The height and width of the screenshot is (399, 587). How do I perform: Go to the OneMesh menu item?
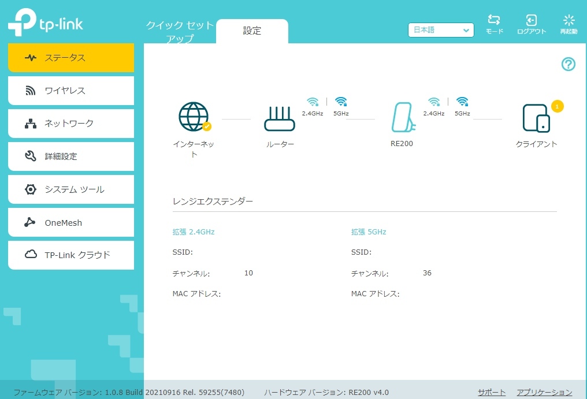pos(71,223)
